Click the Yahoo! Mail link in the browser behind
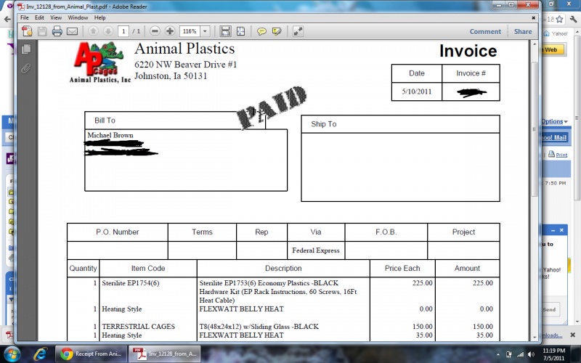Screen dimensions: 581x363 coord(554,137)
